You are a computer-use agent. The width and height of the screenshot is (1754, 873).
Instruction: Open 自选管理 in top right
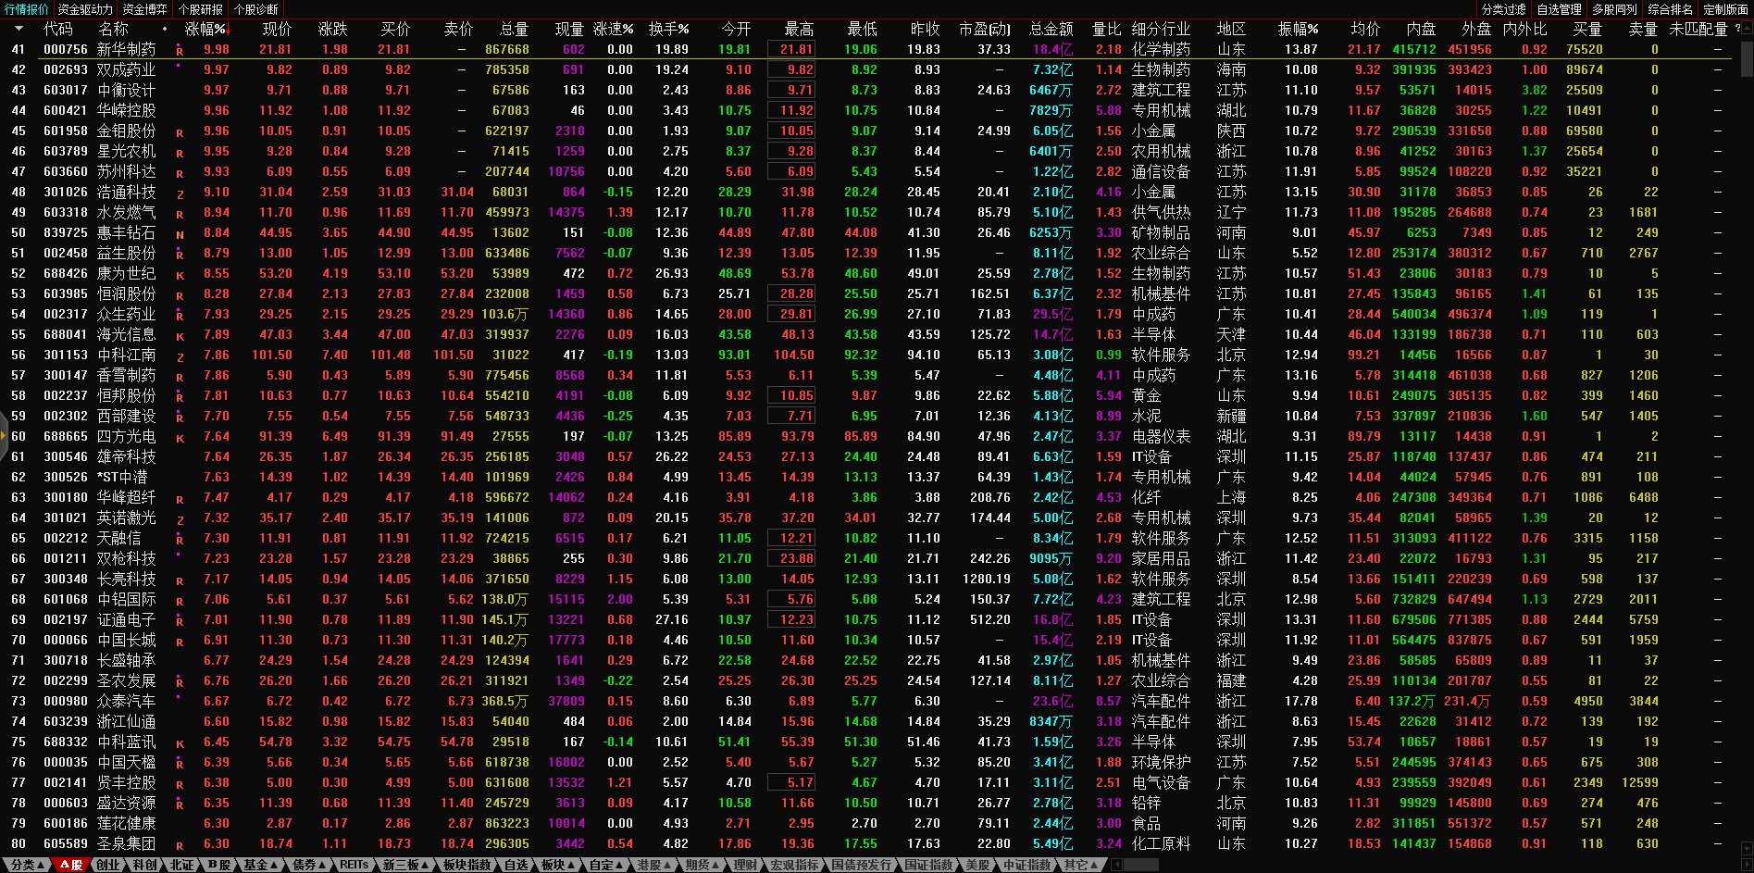1559,9
